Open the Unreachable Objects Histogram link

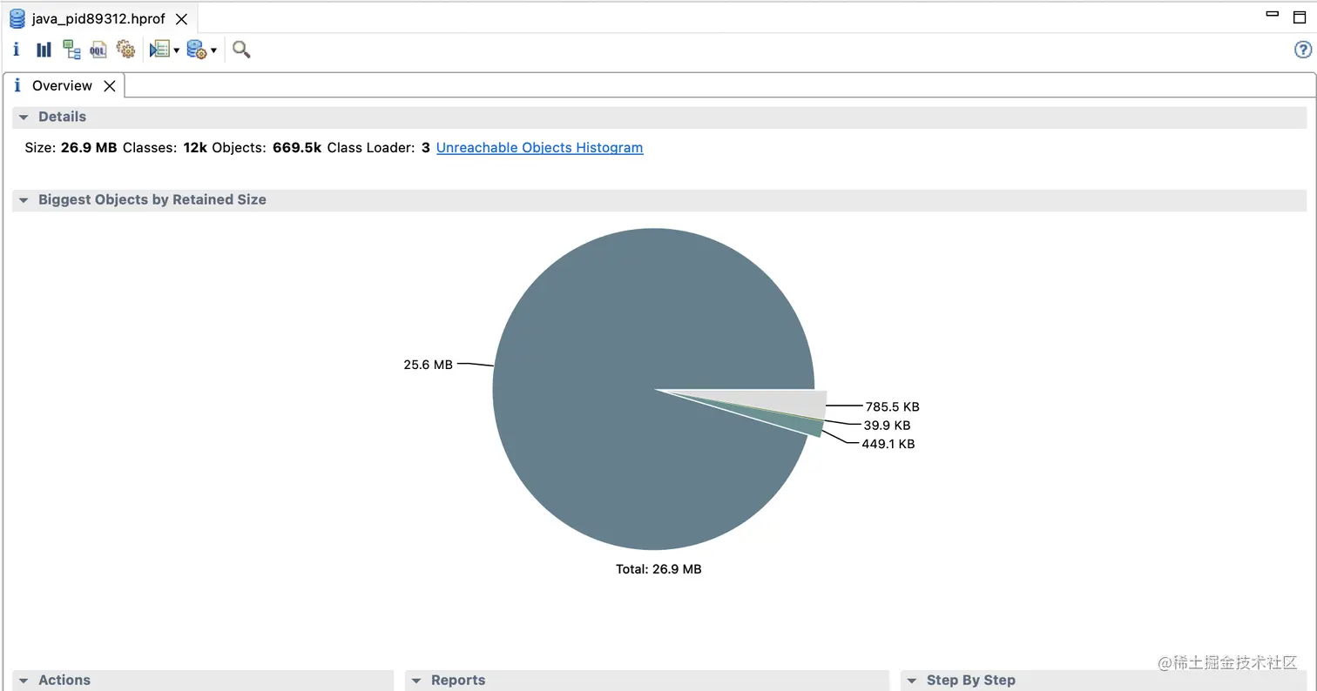(539, 148)
